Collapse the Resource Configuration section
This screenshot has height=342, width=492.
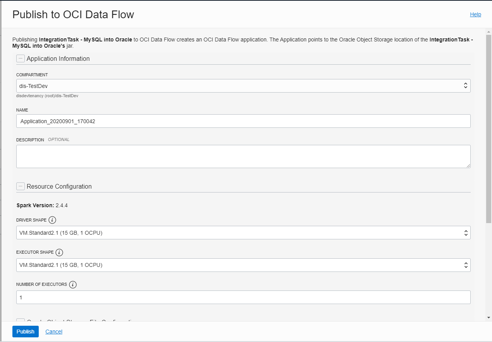(20, 186)
